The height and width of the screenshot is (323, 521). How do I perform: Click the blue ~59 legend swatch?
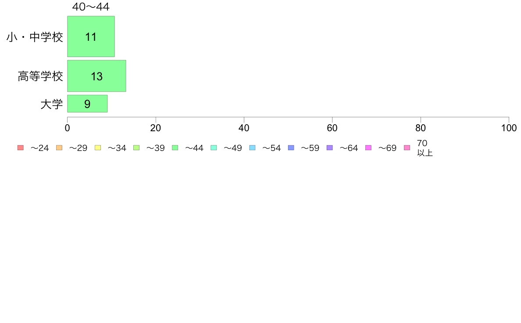pyautogui.click(x=291, y=148)
